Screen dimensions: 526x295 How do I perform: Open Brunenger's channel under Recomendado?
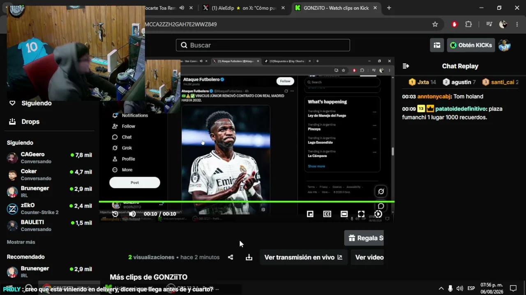49,272
